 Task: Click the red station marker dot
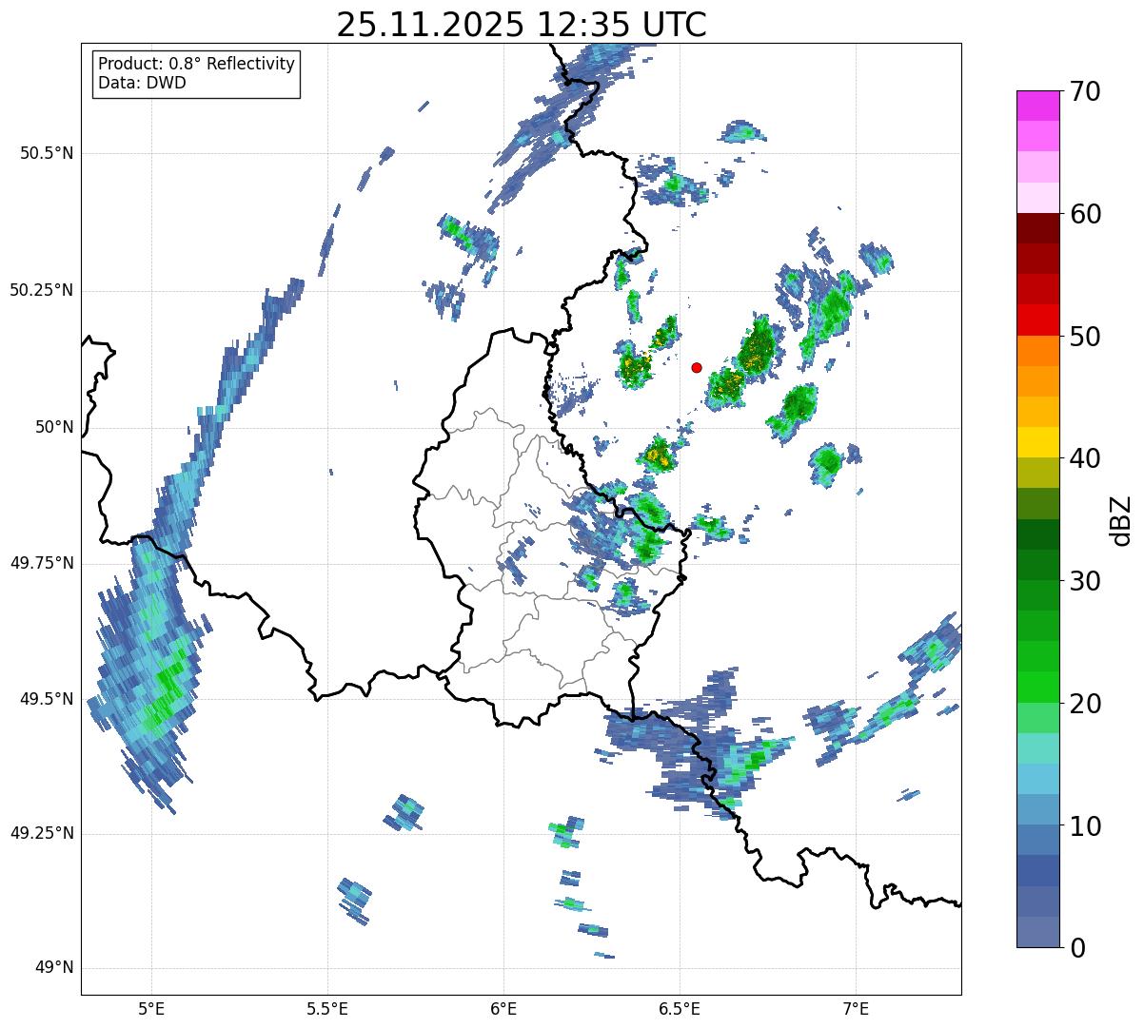point(697,367)
